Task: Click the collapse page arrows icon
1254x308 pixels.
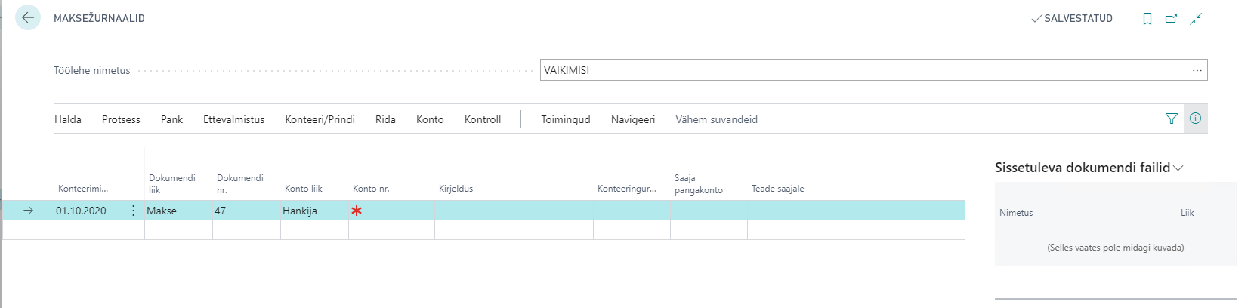Action: point(1196,19)
